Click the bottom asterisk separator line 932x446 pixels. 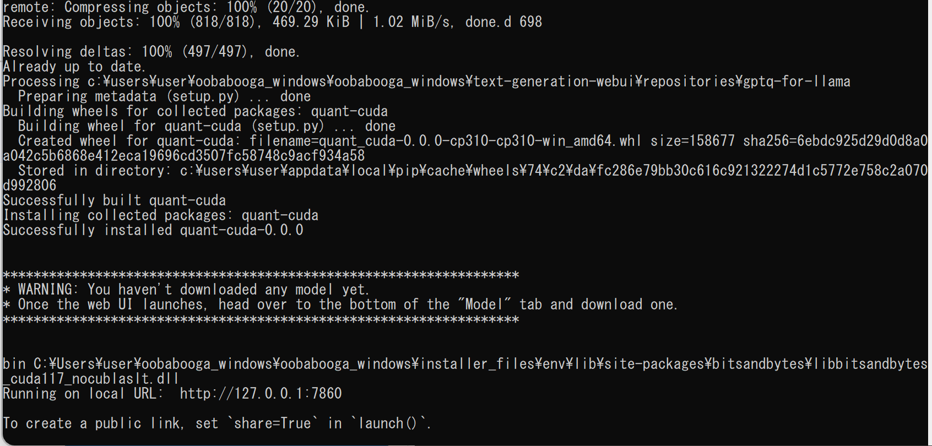point(261,319)
